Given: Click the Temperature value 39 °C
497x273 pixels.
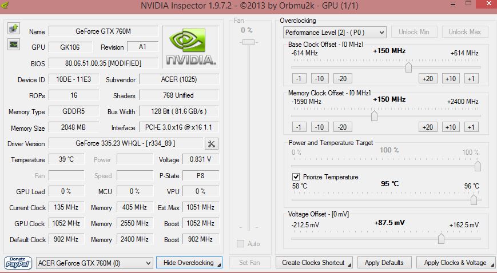Looking at the screenshot, I should (x=66, y=159).
